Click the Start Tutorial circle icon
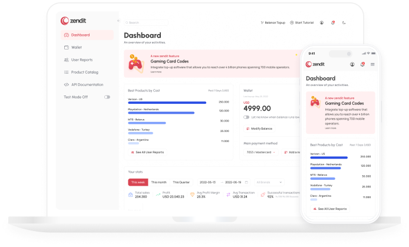The height and width of the screenshot is (247, 409). 292,22
